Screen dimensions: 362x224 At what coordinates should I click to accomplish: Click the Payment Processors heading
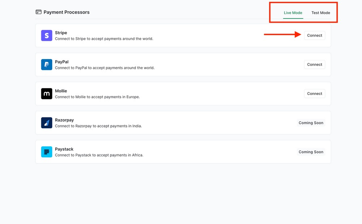(x=66, y=12)
